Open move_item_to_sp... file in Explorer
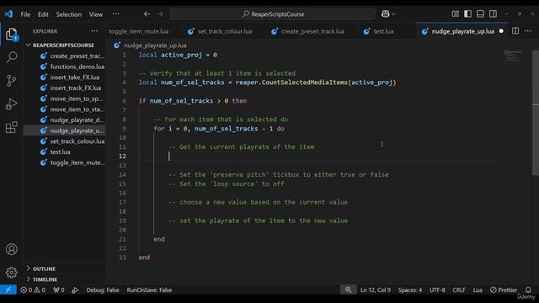The width and height of the screenshot is (539, 303). click(64, 98)
